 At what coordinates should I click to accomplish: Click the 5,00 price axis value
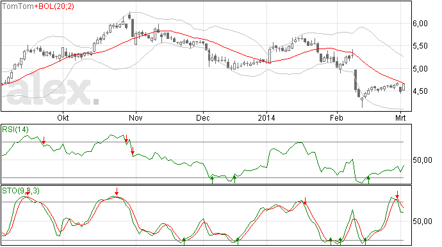[420, 68]
